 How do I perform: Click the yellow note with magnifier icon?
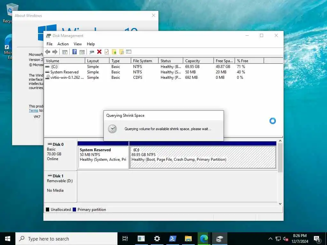click(122, 52)
